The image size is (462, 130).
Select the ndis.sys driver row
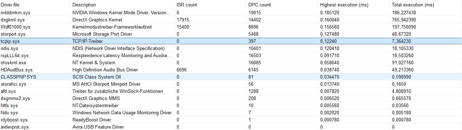[x=231, y=48]
